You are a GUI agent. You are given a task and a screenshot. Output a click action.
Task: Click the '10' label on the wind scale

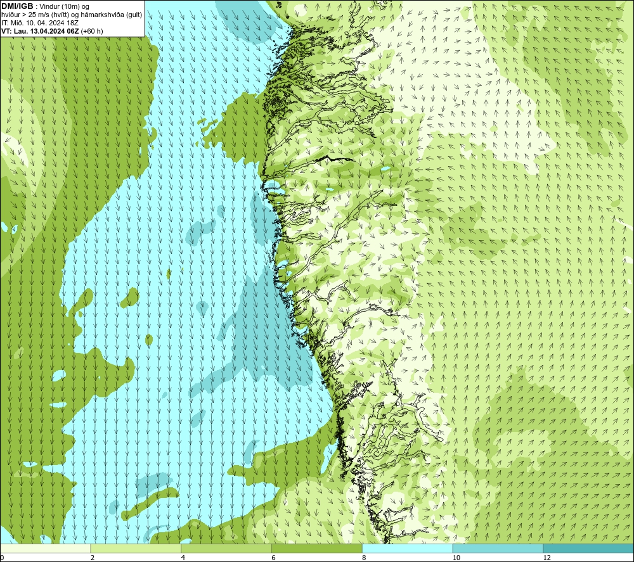456,558
